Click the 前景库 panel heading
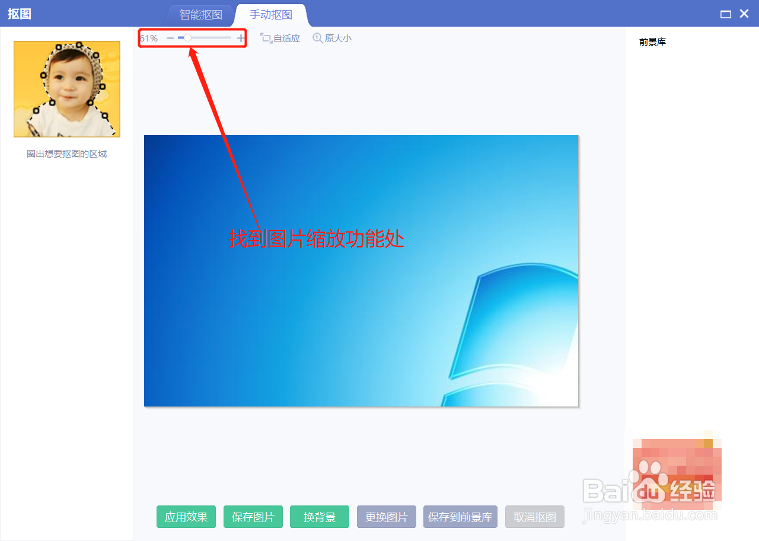The width and height of the screenshot is (759, 541). click(x=652, y=42)
